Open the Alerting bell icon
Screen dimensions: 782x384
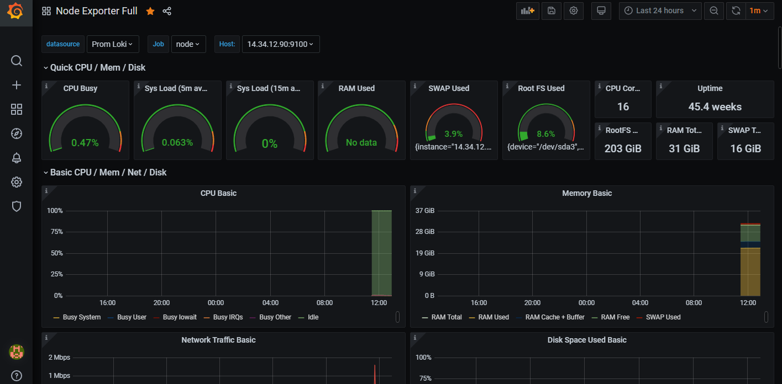point(17,158)
